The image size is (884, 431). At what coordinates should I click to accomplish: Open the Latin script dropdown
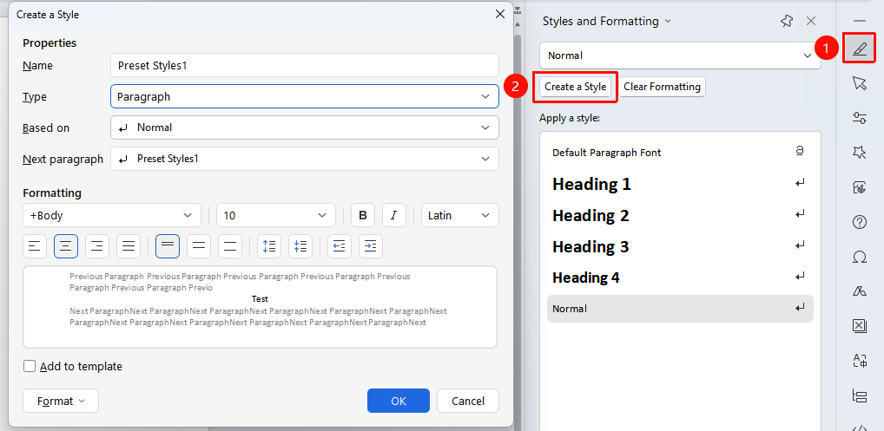click(460, 215)
